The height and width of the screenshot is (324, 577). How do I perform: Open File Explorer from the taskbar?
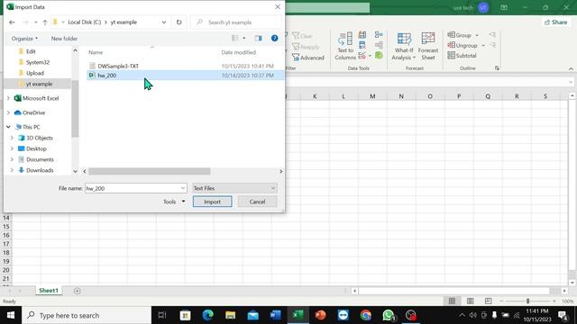231,315
